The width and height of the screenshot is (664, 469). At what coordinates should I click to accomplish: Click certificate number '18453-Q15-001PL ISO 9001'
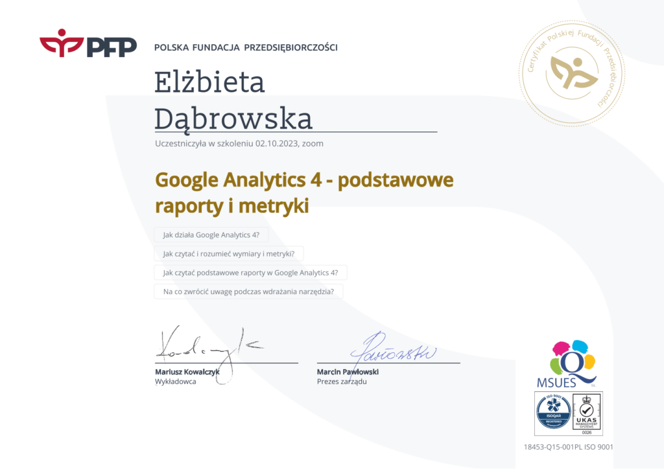click(x=568, y=447)
